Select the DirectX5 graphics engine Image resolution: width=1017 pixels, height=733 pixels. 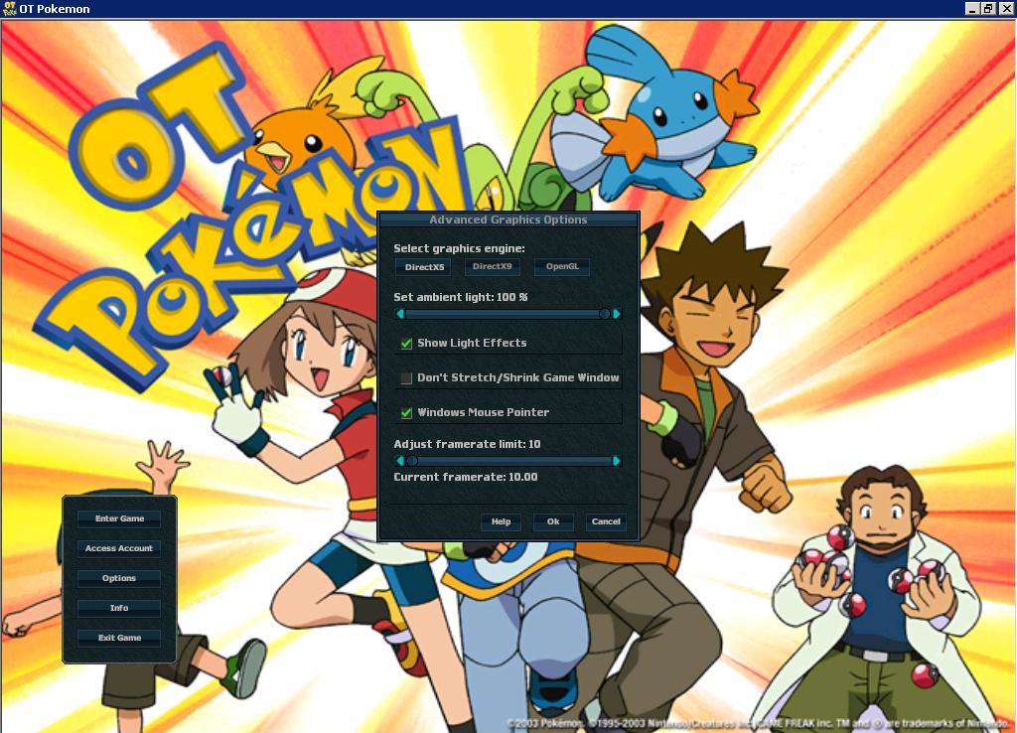423,266
